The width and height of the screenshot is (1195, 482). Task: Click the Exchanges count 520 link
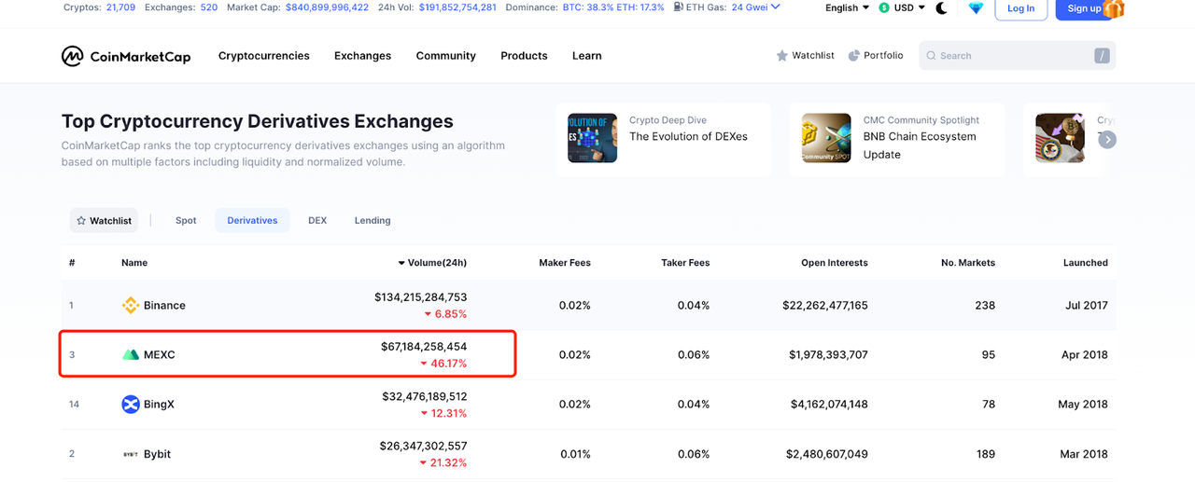point(209,7)
